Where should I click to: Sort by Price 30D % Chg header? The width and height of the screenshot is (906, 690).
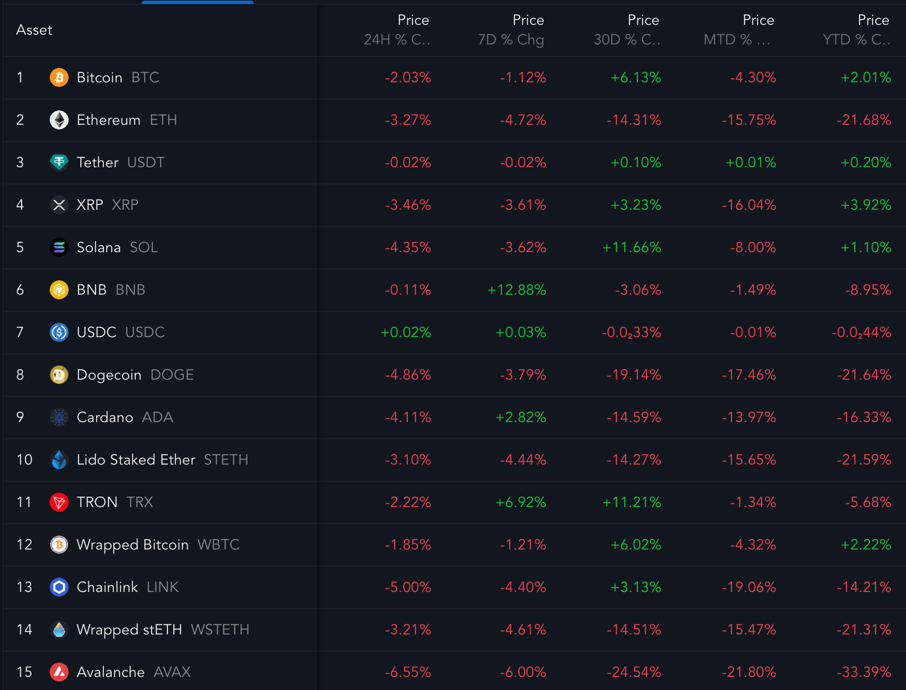[x=627, y=30]
